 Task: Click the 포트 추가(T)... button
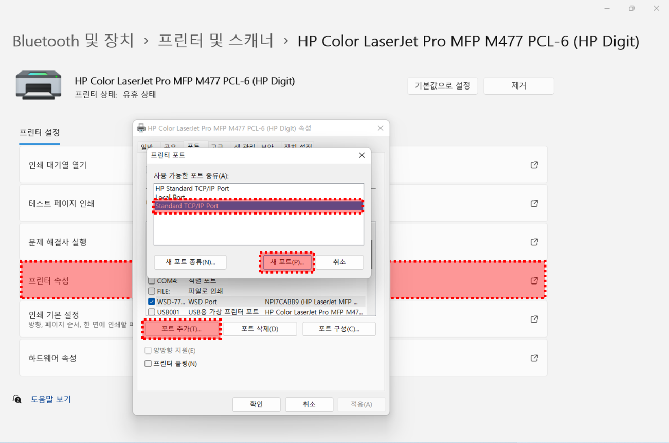(182, 329)
